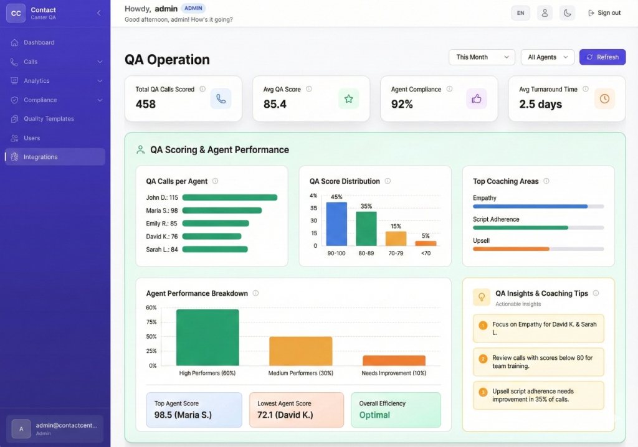Click Sign out in the top bar

click(x=604, y=12)
